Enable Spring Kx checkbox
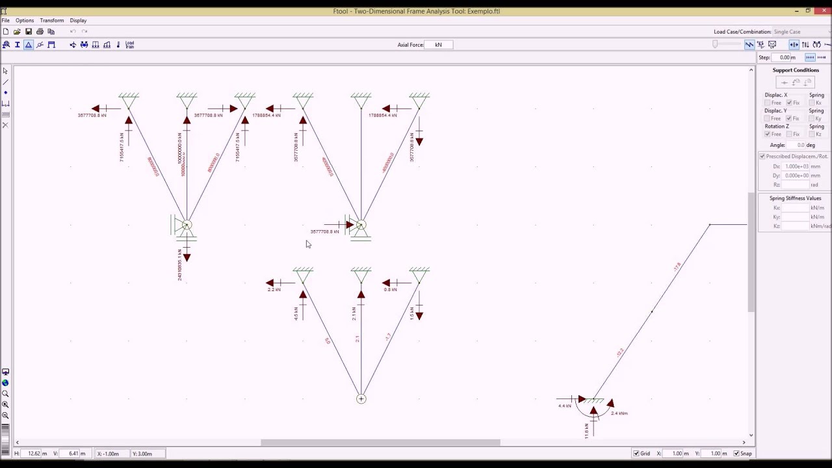This screenshot has width=832, height=468. coord(812,103)
